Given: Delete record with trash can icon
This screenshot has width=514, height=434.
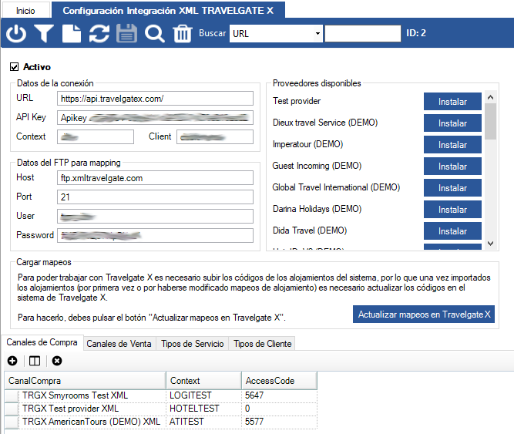Looking at the screenshot, I should [183, 33].
